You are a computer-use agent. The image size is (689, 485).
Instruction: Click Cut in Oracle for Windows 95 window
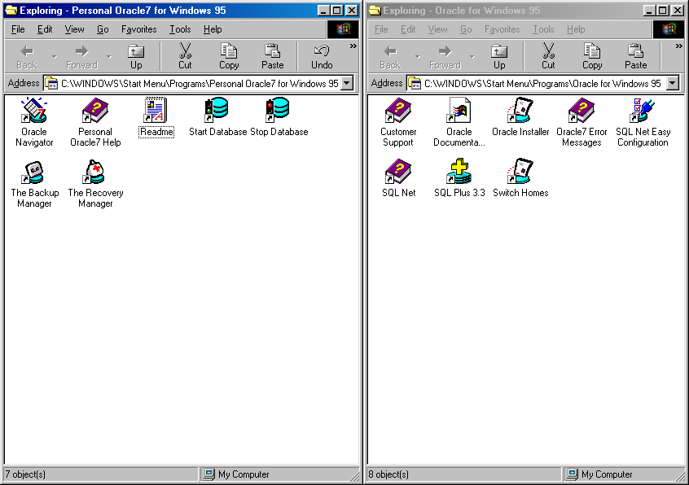pos(548,57)
